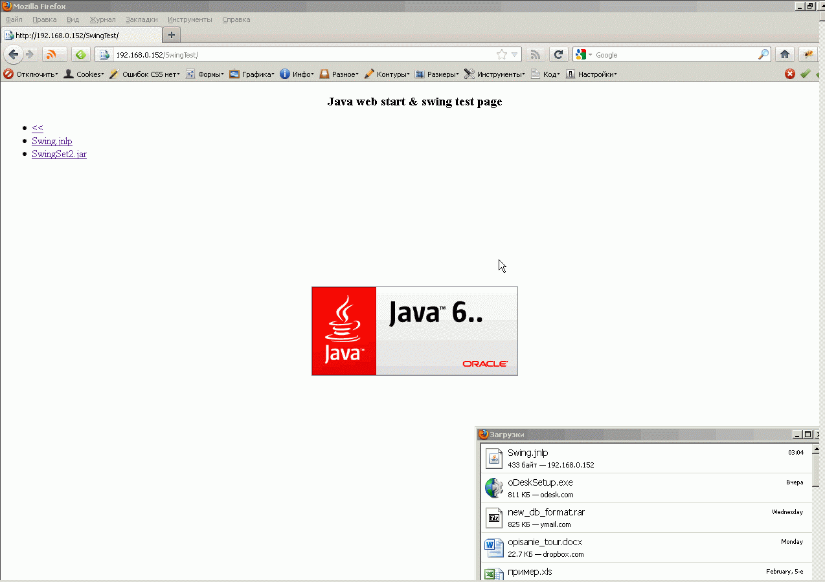Image resolution: width=825 pixels, height=582 pixels.
Task: Click the opisanie_tour.docx Word icon
Action: click(x=494, y=547)
